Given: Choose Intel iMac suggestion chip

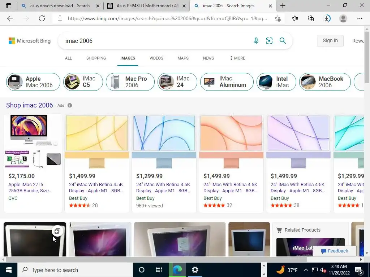Looking at the screenshot, I should tap(276, 82).
